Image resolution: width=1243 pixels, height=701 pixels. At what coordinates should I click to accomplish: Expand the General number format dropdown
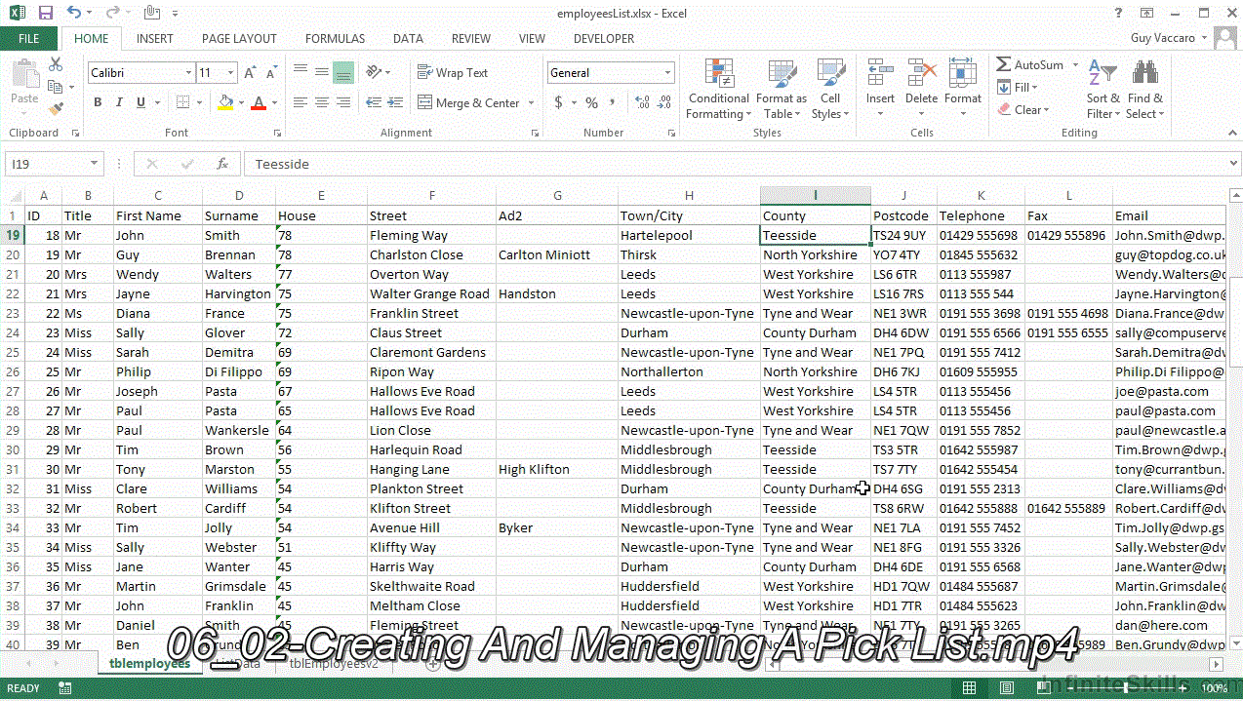pos(668,73)
